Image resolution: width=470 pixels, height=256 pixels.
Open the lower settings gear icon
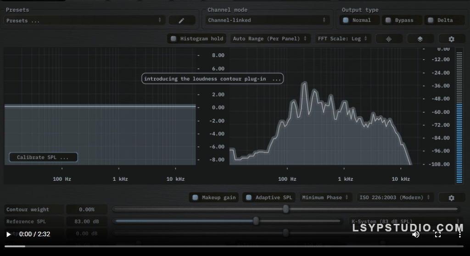point(452,198)
